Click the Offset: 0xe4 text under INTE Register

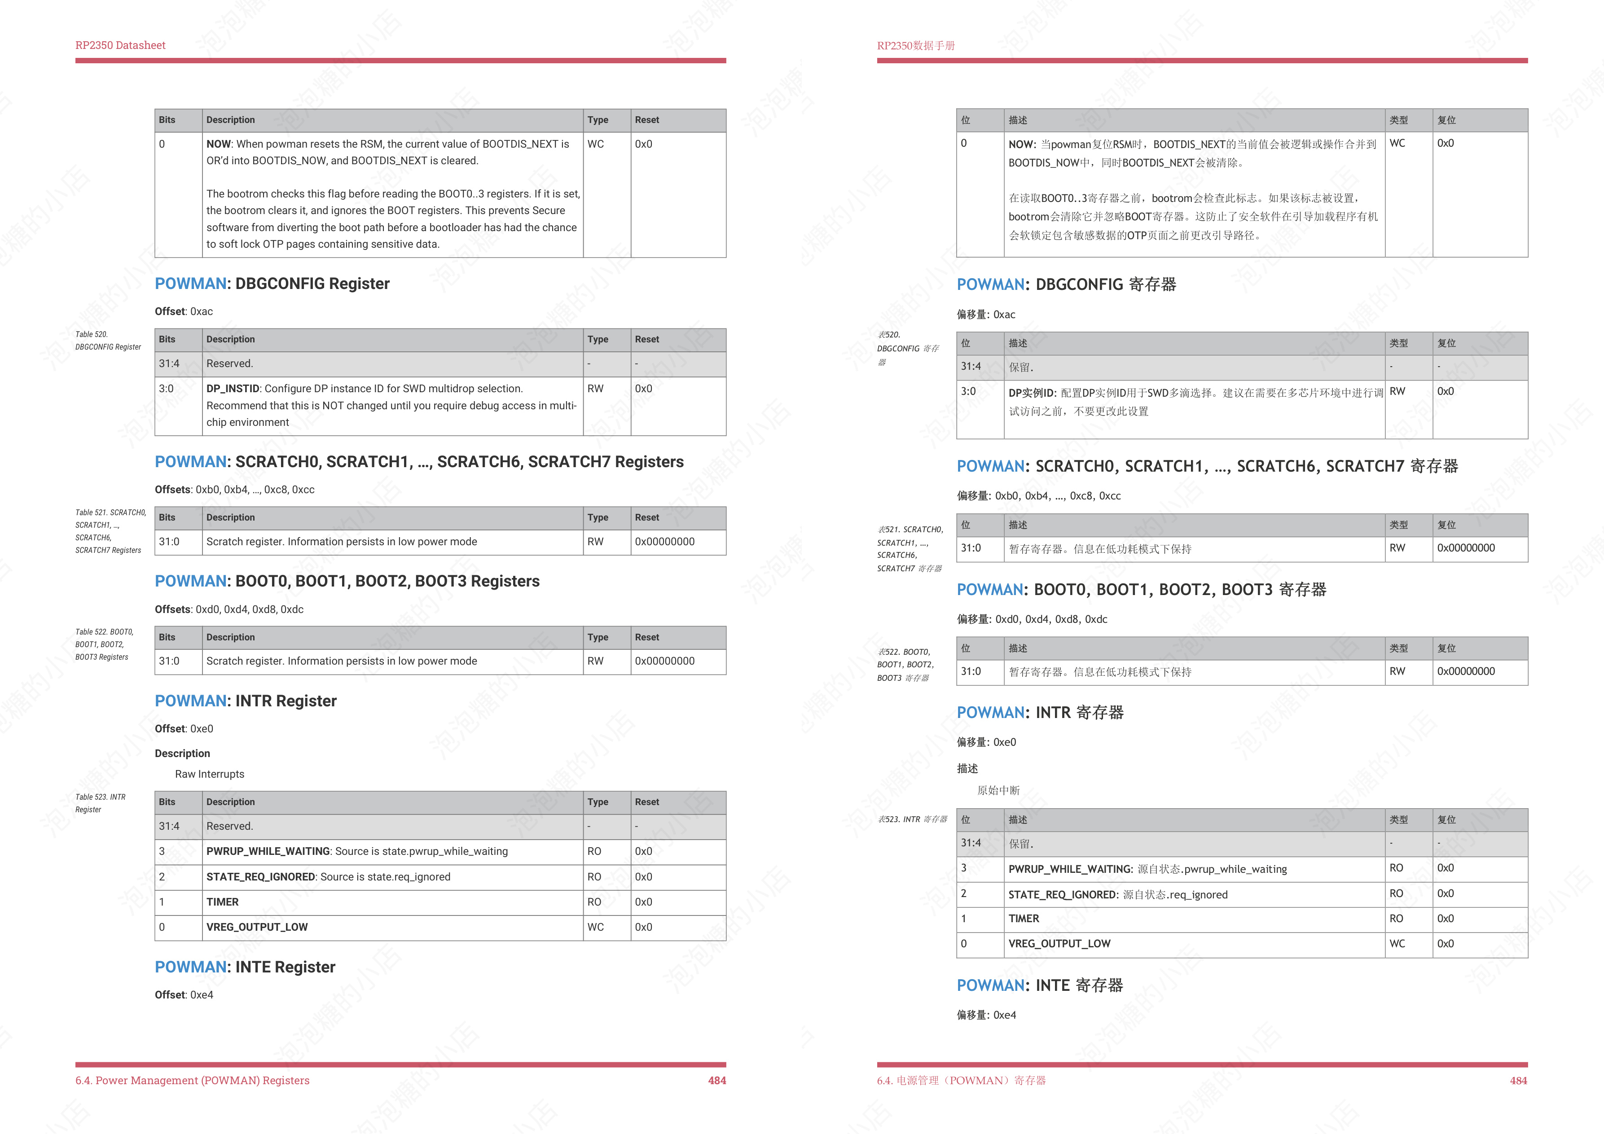184,994
